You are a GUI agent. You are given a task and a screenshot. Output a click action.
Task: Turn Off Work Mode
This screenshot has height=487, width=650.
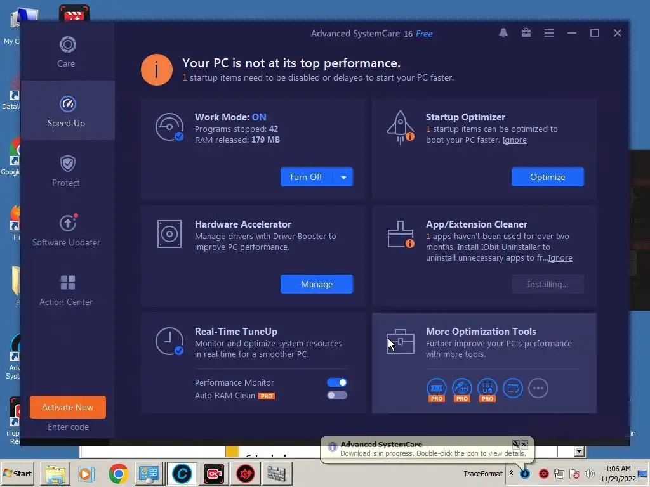307,177
